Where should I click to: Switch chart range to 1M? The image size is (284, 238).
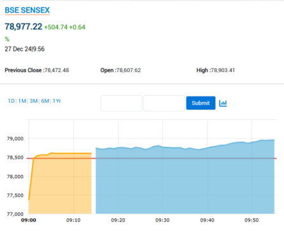click(x=22, y=101)
